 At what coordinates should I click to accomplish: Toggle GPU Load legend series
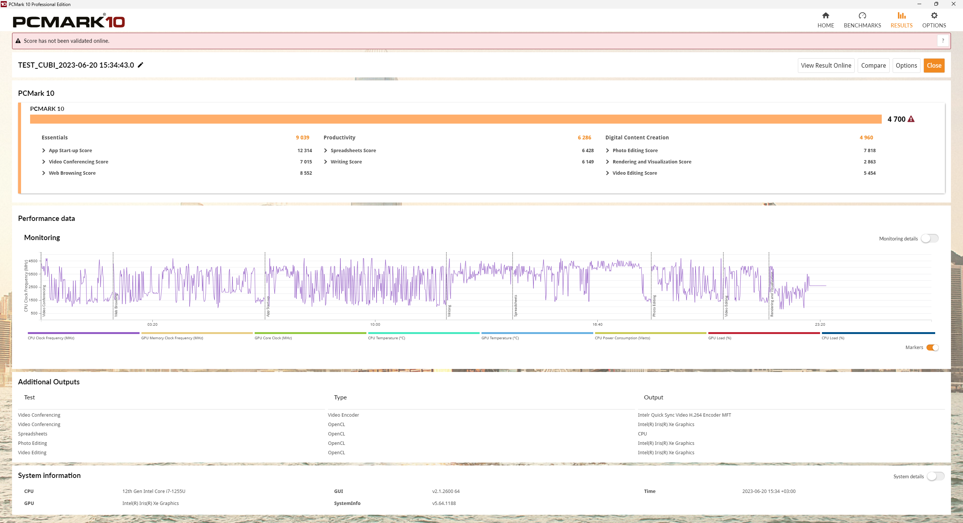tap(764, 336)
